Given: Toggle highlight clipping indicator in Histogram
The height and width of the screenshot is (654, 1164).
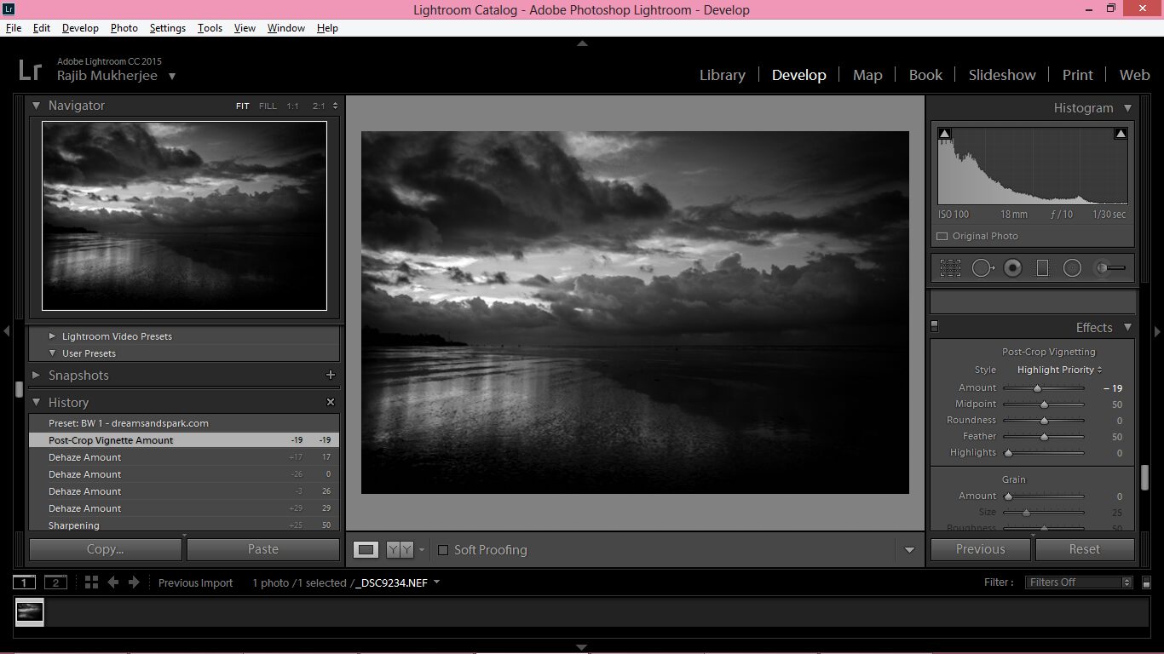Looking at the screenshot, I should tap(1121, 134).
